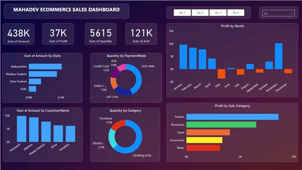Image resolution: width=302 pixels, height=170 pixels.
Task: Select the blue Printers bar
Action: (233, 117)
